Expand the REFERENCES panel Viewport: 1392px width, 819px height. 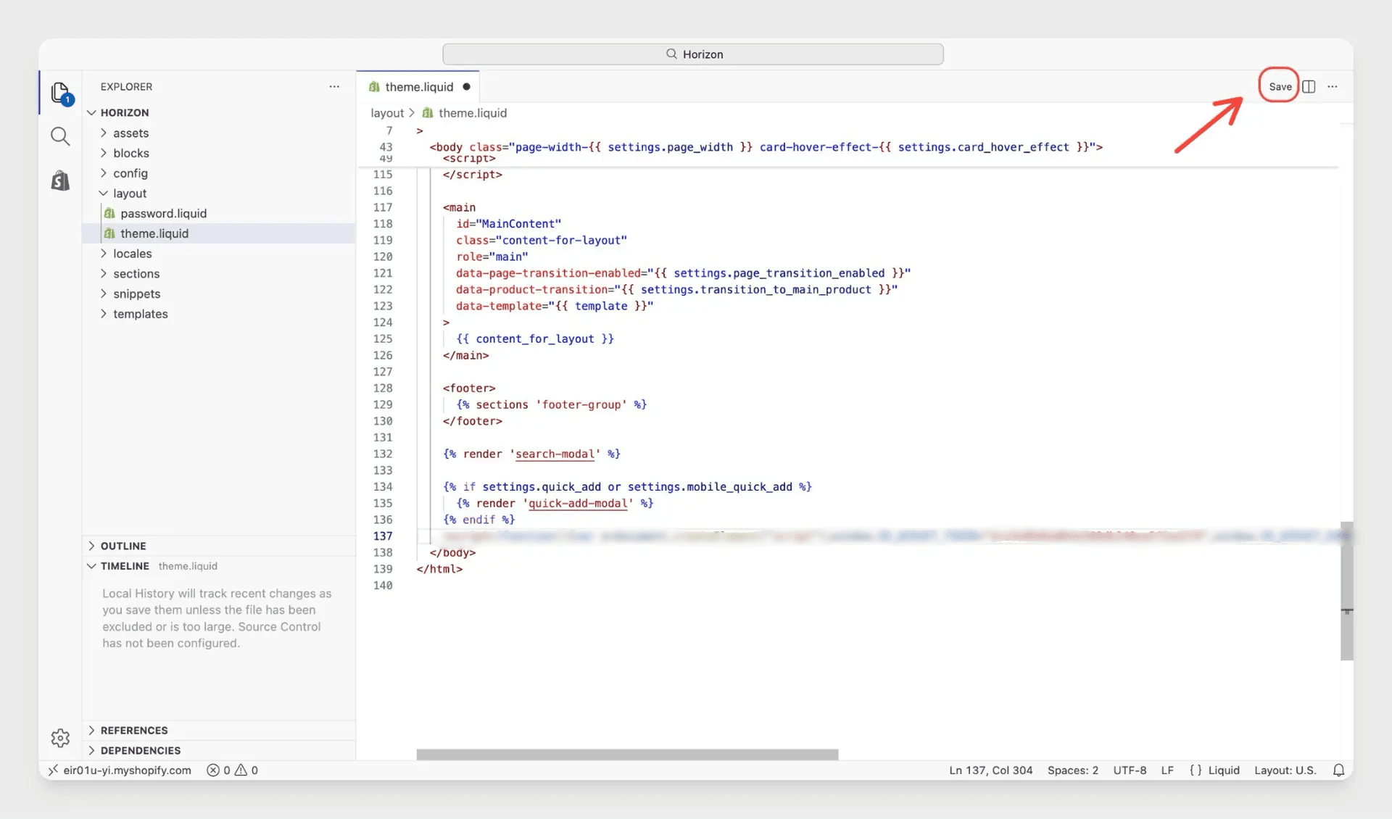pos(134,731)
